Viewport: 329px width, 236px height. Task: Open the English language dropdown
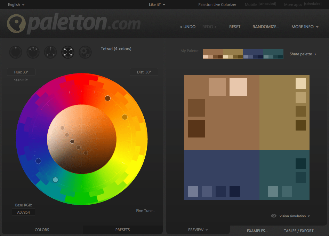(16, 5)
